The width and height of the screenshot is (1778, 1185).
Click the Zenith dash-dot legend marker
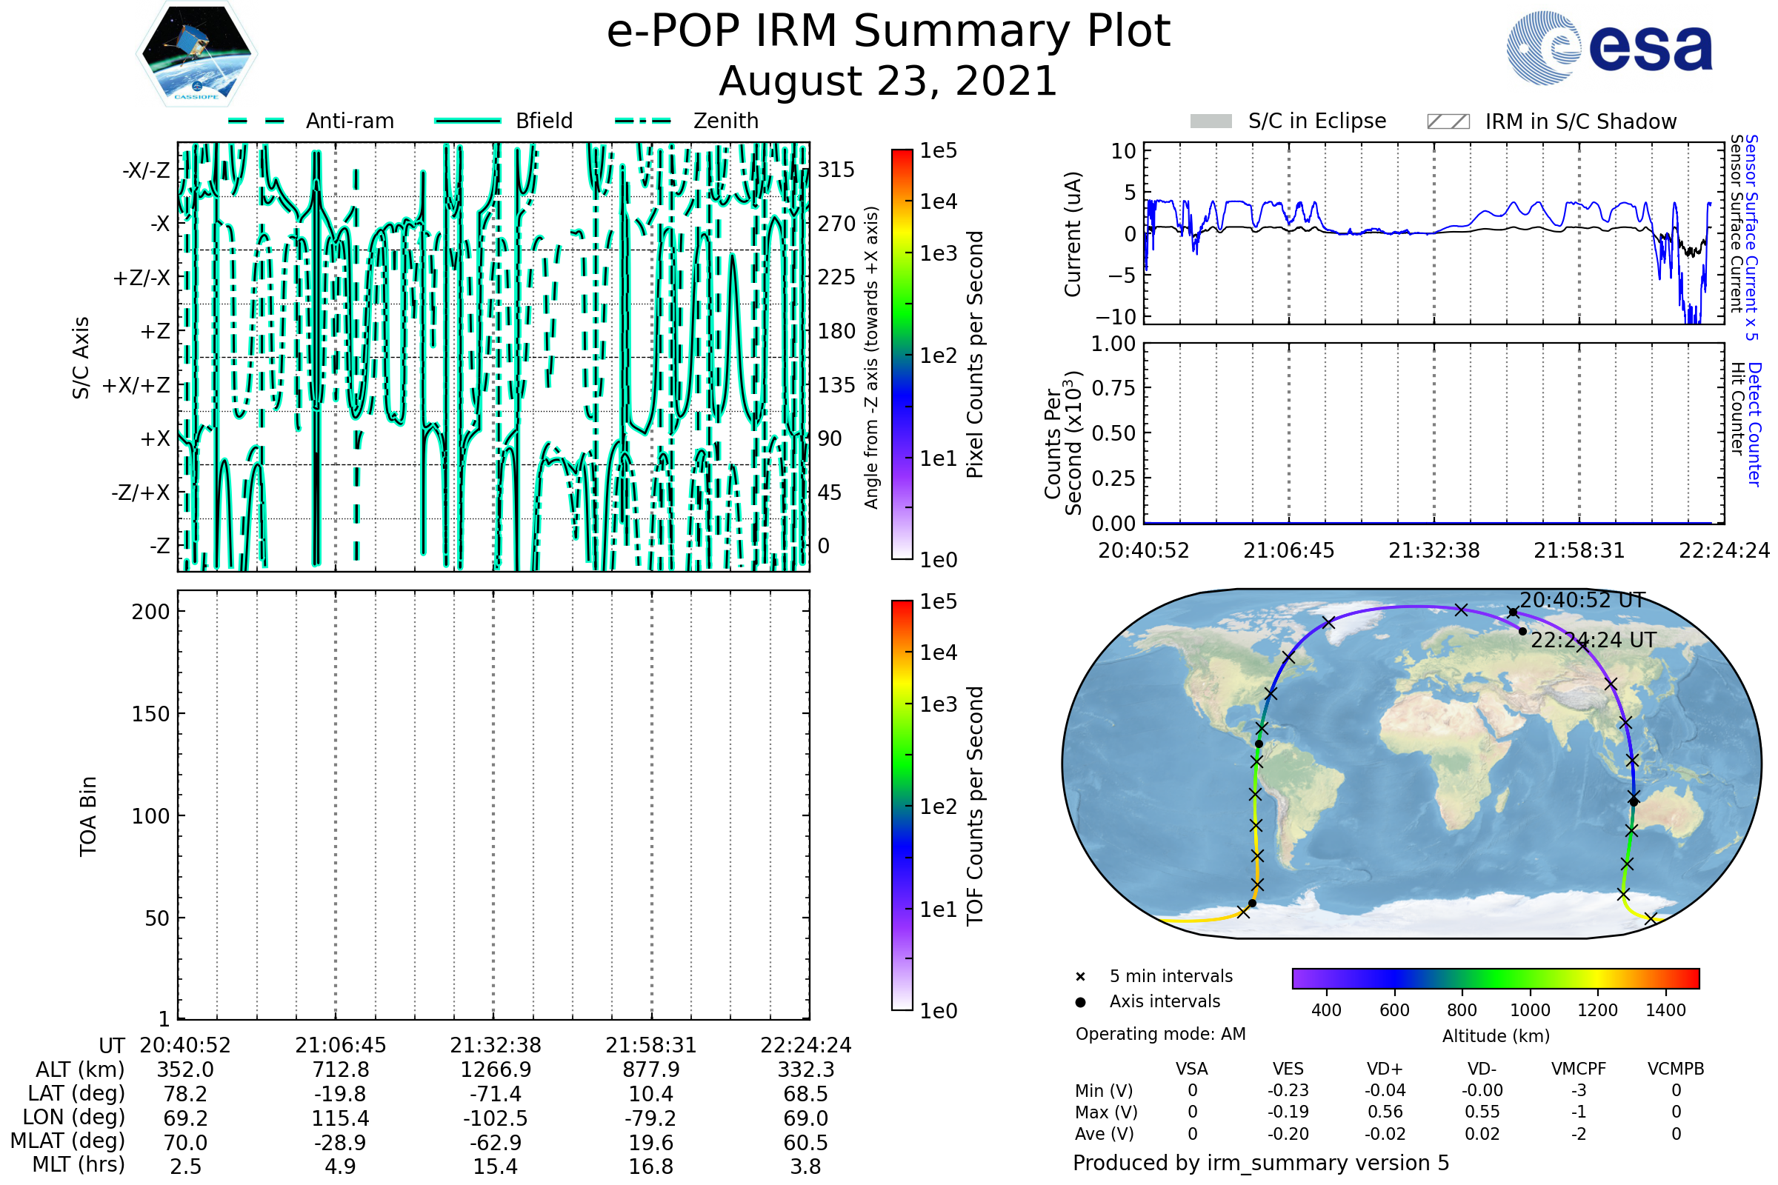642,121
